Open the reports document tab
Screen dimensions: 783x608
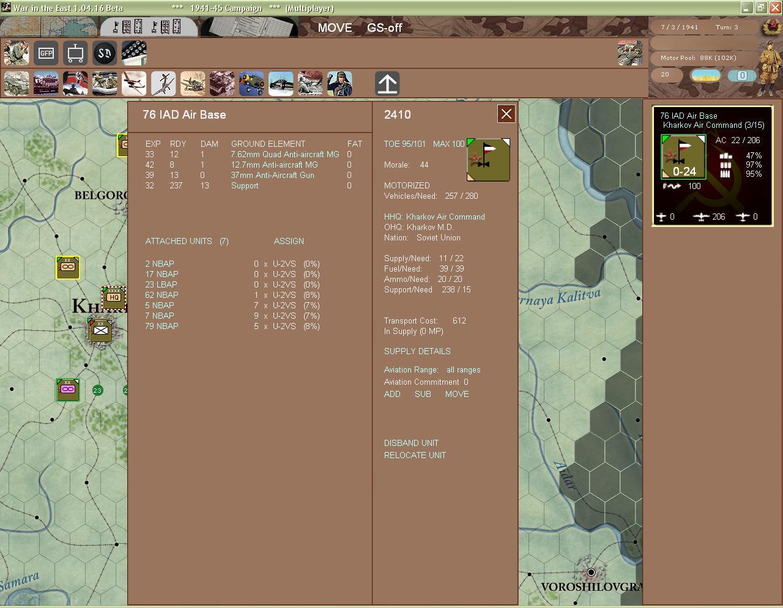click(249, 27)
